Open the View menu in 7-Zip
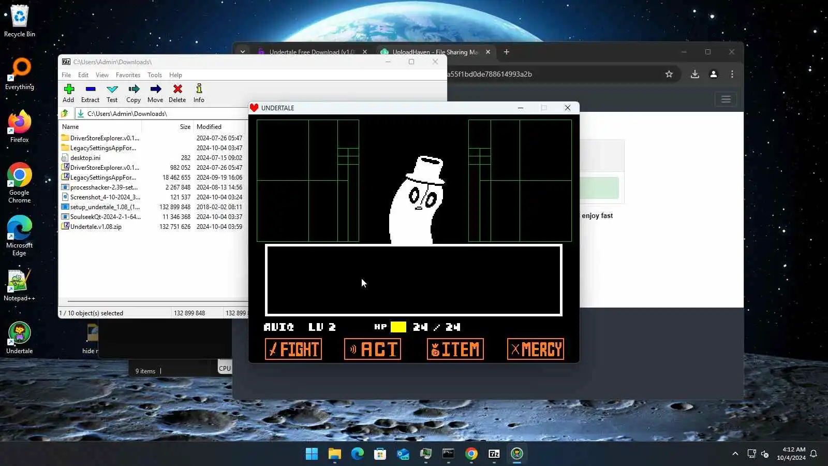 (x=102, y=75)
